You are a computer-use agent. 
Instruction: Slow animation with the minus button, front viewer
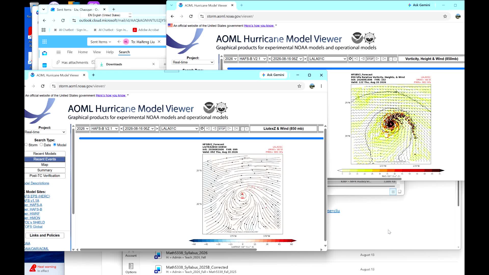coord(243,129)
